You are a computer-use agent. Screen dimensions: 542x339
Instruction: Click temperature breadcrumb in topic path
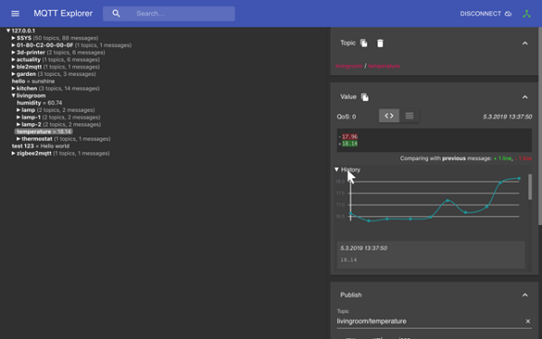[384, 66]
